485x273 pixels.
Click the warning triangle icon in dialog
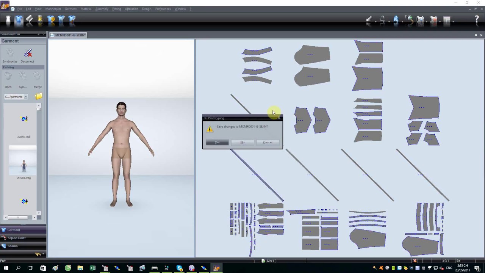210,129
